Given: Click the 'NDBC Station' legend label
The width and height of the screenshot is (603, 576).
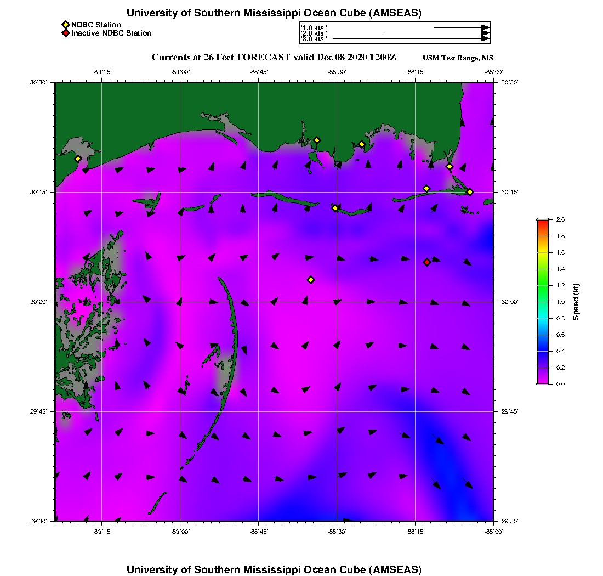Looking at the screenshot, I should 96,25.
